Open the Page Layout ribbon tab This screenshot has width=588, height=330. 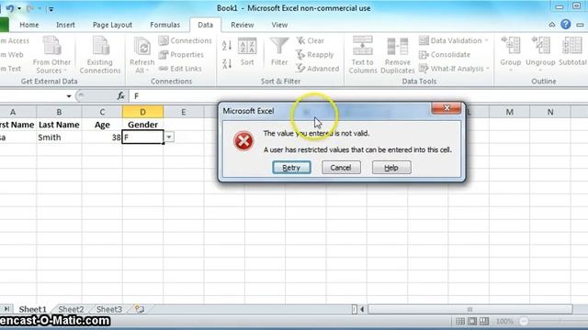(x=112, y=25)
